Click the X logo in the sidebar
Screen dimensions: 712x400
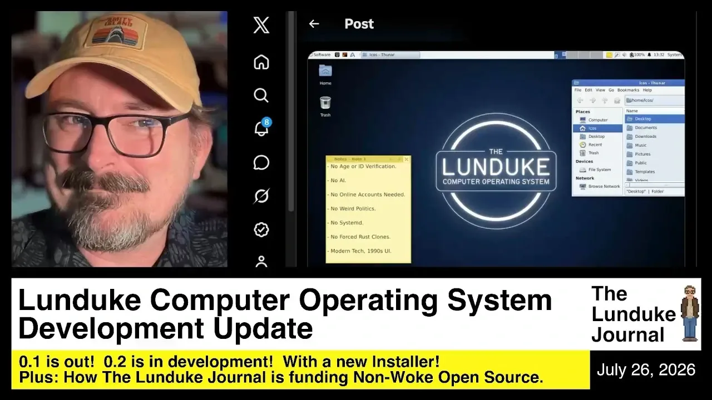261,25
